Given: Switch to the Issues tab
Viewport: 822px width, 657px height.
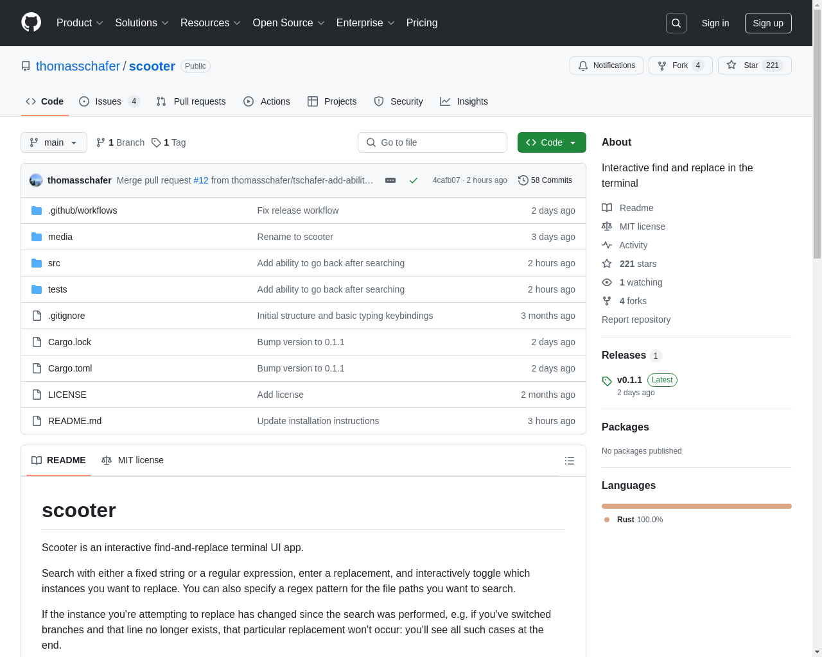Looking at the screenshot, I should tap(109, 101).
